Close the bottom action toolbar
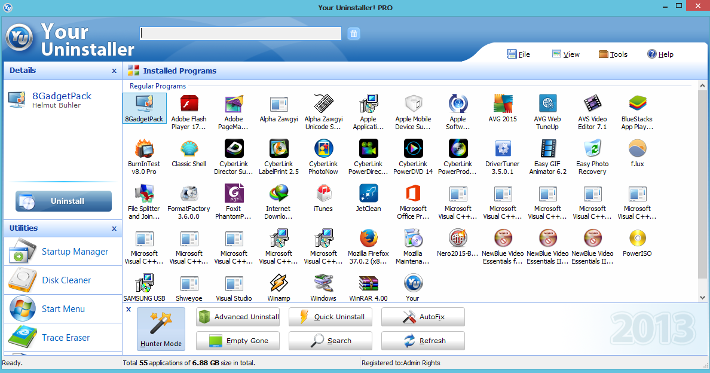 [x=128, y=309]
